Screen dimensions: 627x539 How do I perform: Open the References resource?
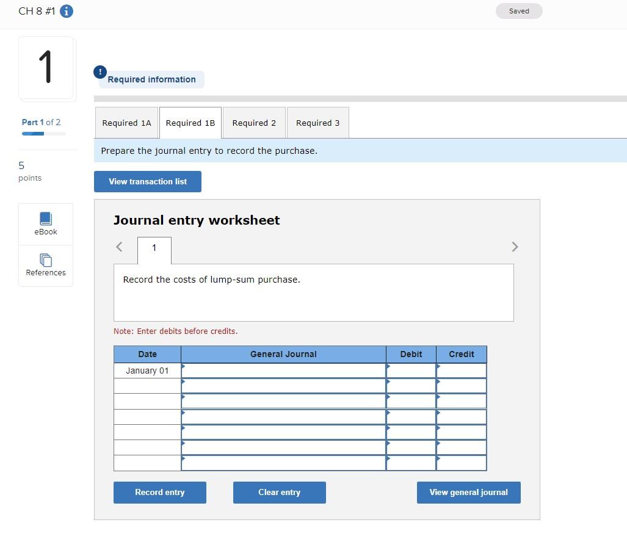click(46, 266)
